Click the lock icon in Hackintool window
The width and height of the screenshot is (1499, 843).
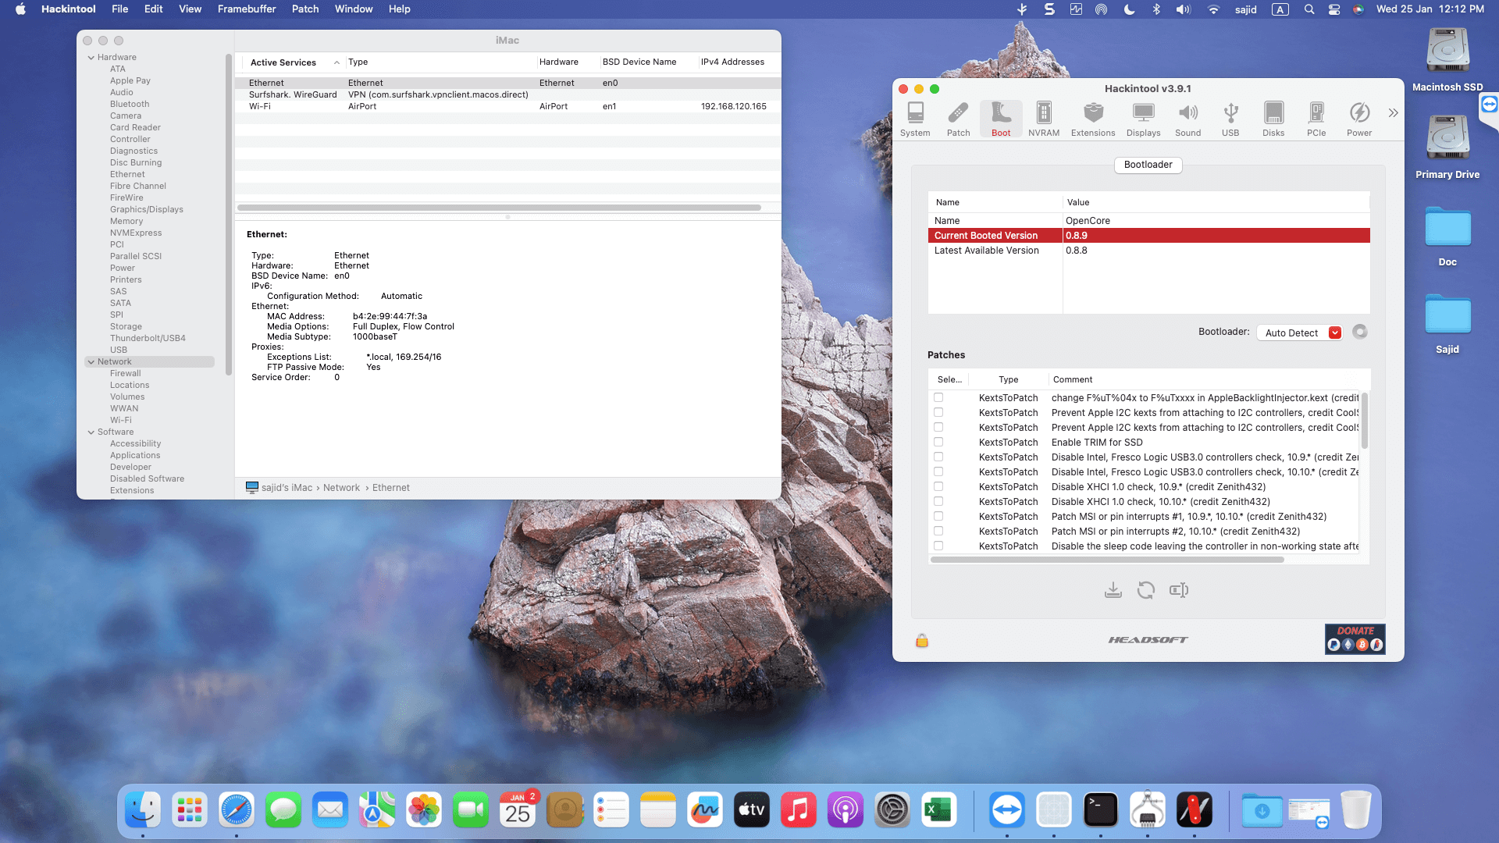(922, 641)
